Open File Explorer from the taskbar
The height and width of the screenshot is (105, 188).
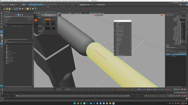110,103
